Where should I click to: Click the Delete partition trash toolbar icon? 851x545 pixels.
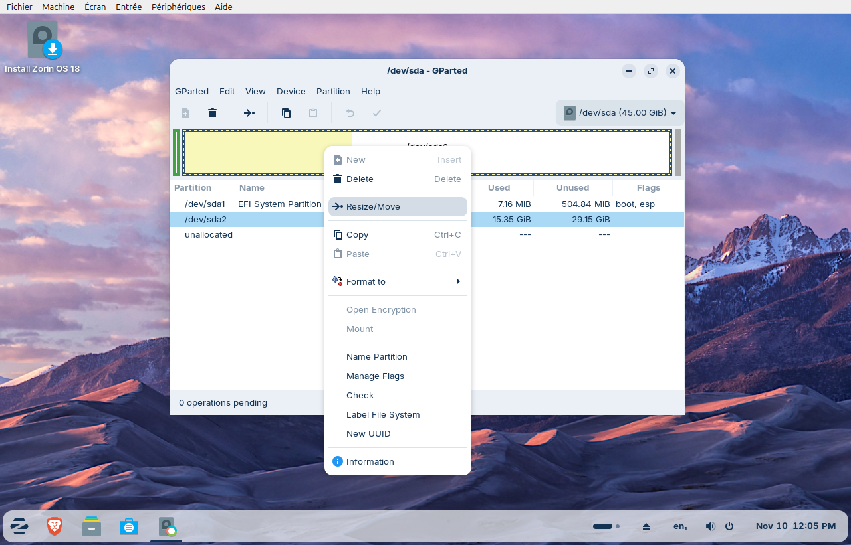[x=212, y=113]
